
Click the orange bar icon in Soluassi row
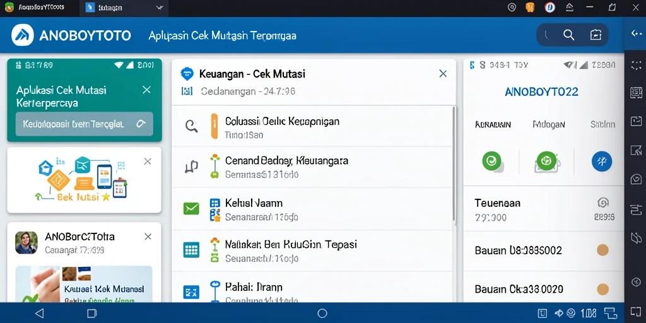point(214,126)
